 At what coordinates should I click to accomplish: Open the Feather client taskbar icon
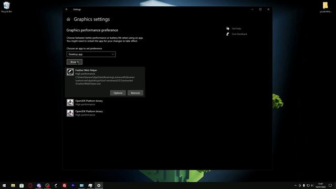pos(56,185)
